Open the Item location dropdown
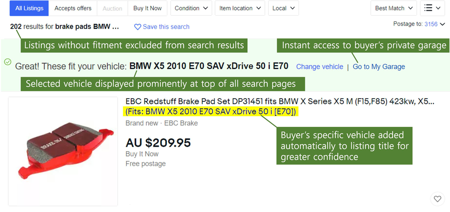This screenshot has width=450, height=212. pyautogui.click(x=240, y=8)
